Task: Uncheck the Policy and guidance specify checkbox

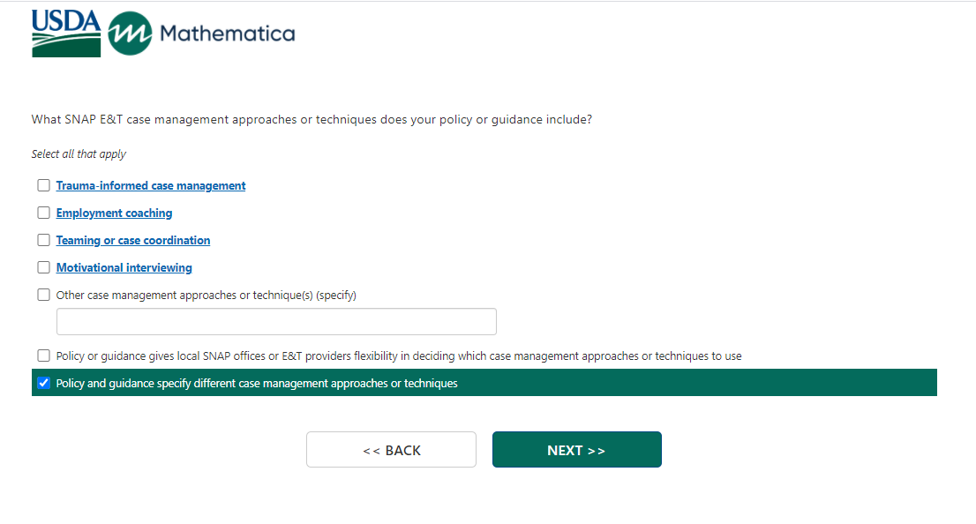Action: tap(43, 383)
